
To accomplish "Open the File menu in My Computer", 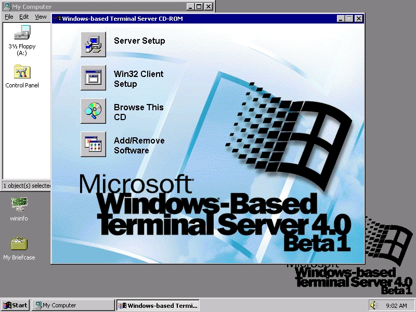I will 9,17.
